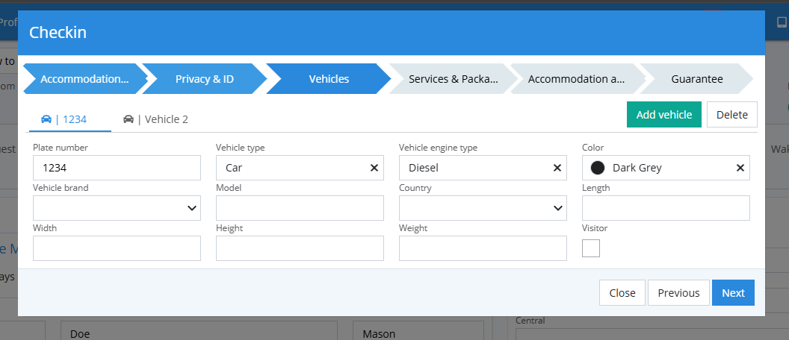This screenshot has height=340, width=789.
Task: Click the Checkin dialog title
Action: pos(58,32)
